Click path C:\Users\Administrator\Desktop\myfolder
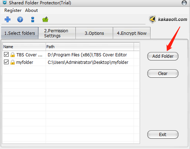190x149 pixels. (88, 62)
